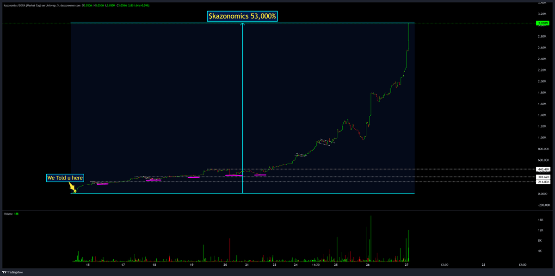The image size is (555, 276).
Task: Click the '2,861.64 (+0.09%)' change value
Action: (x=139, y=6)
